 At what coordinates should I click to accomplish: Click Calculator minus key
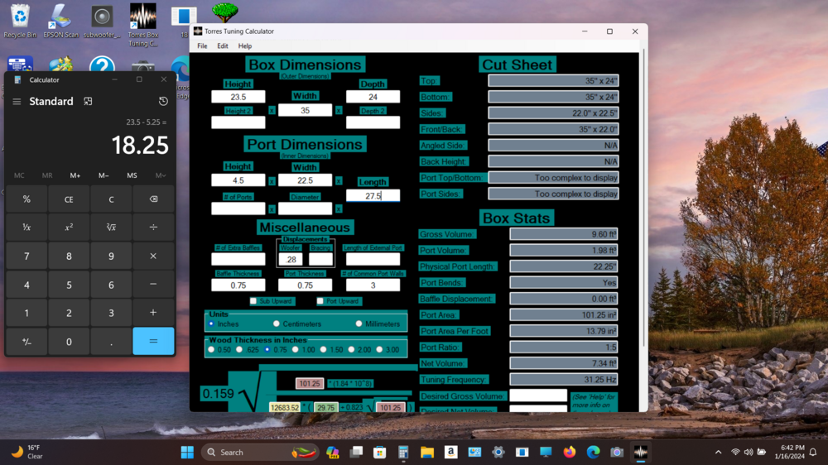[153, 285]
